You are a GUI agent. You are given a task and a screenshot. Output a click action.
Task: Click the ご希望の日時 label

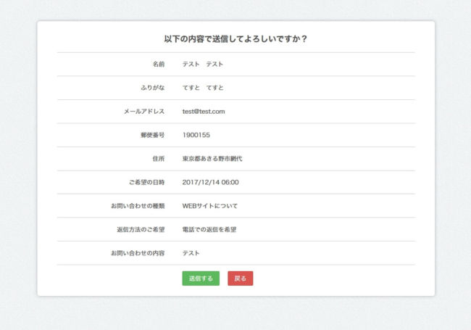[144, 182]
